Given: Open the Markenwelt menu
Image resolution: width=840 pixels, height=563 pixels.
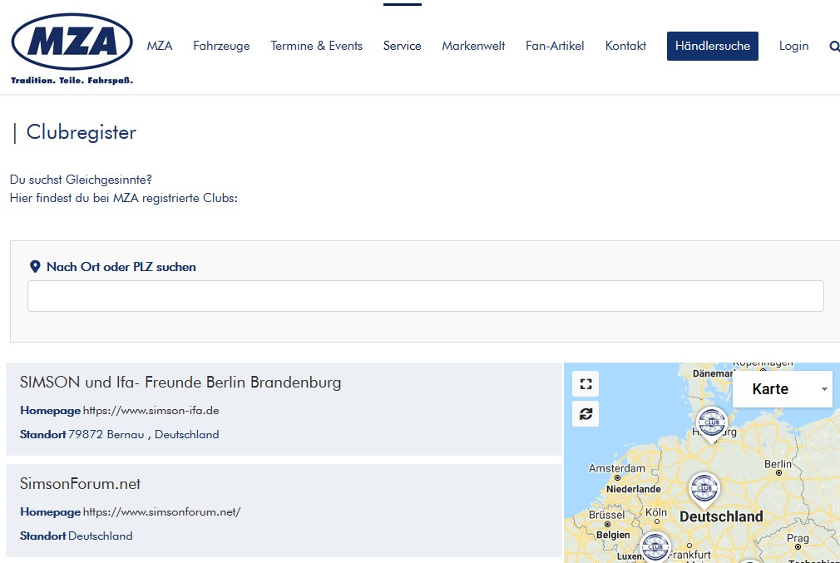Looking at the screenshot, I should [x=473, y=46].
